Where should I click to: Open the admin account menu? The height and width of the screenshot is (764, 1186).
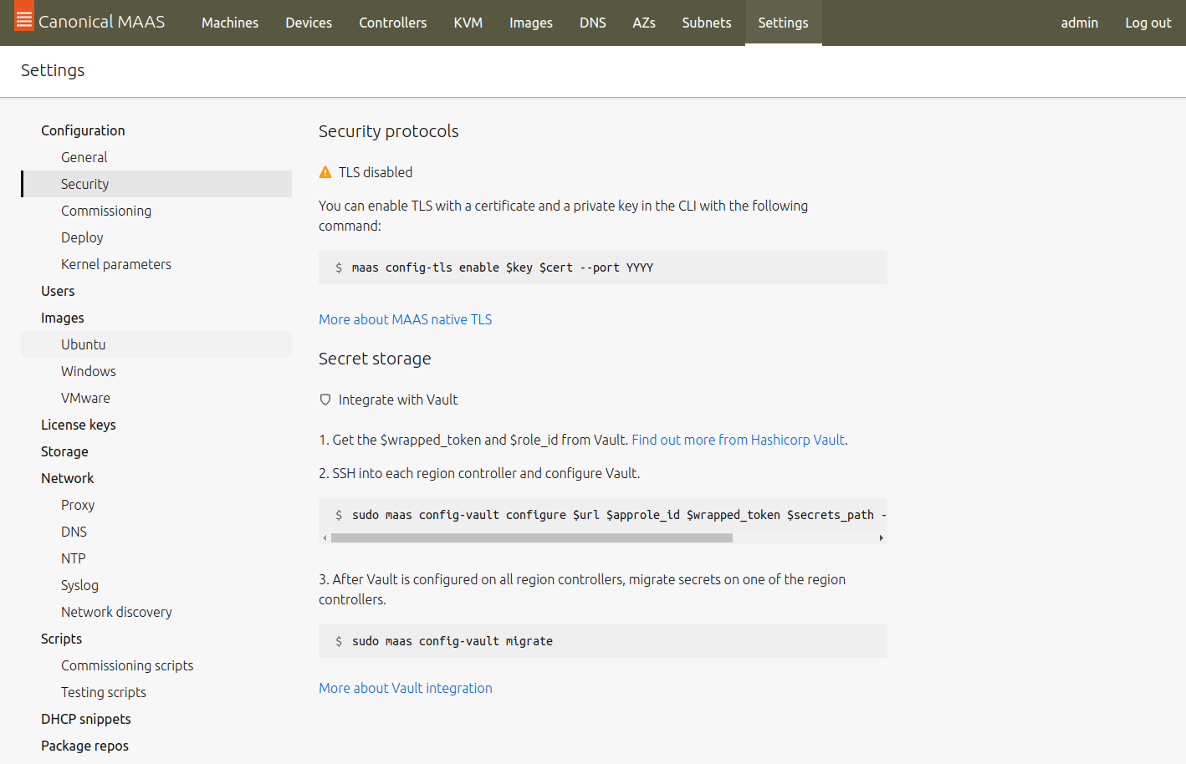click(1079, 23)
